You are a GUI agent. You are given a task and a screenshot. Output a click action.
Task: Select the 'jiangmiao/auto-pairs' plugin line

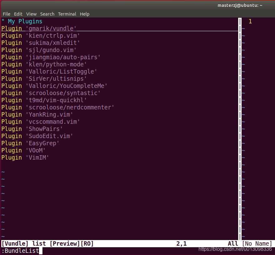pos(51,57)
